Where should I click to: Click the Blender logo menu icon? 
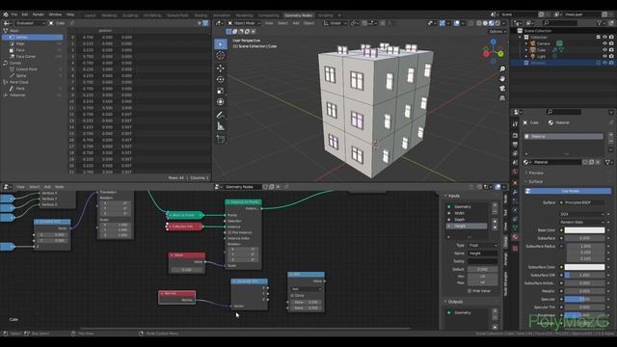click(x=6, y=14)
